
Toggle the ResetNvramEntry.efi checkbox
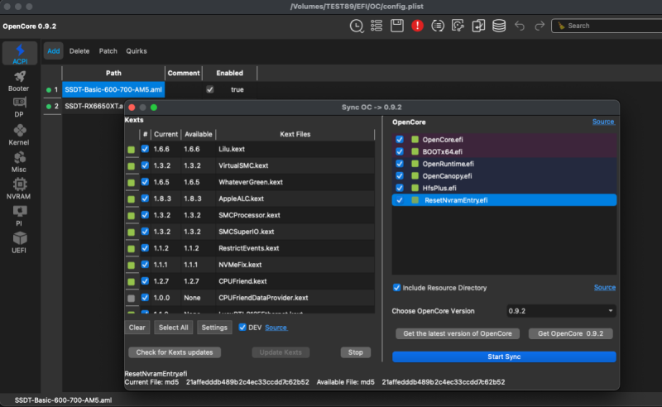coord(400,200)
